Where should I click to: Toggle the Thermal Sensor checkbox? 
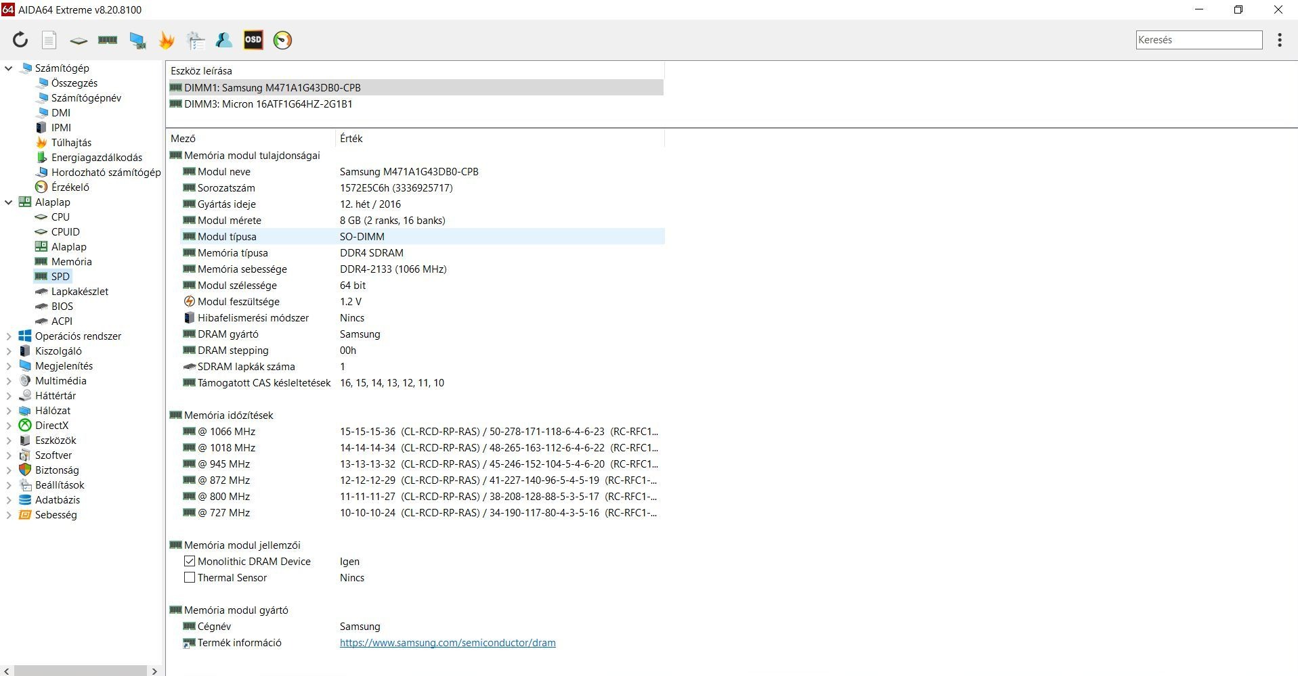pyautogui.click(x=190, y=578)
